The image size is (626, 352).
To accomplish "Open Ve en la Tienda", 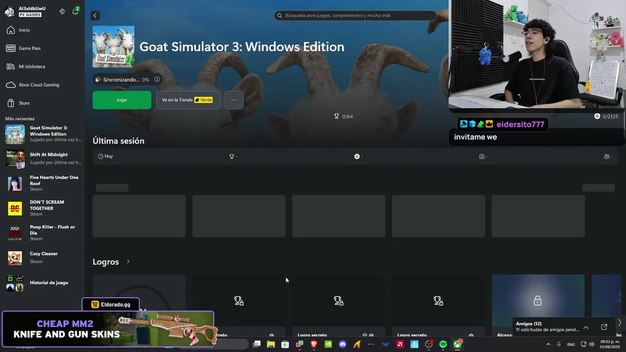I will (188, 100).
